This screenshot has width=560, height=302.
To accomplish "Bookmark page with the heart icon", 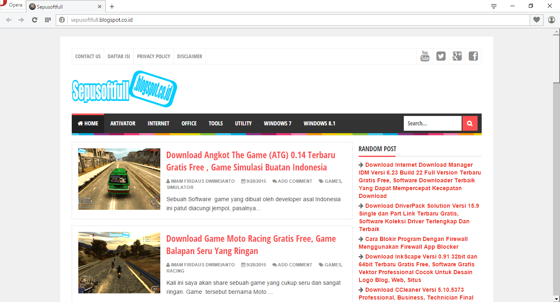I will [536, 20].
